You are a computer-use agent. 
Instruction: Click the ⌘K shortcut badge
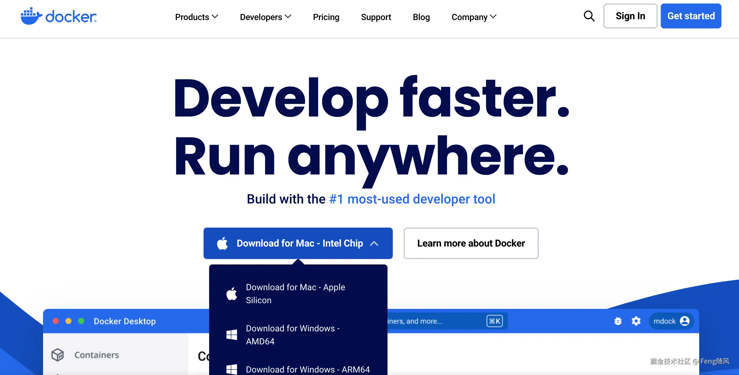click(494, 321)
